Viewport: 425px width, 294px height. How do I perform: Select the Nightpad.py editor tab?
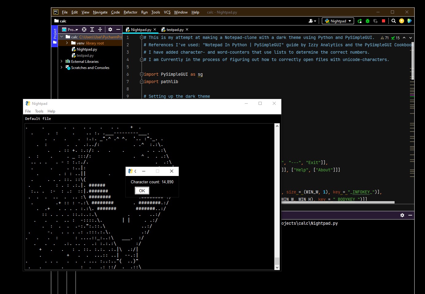click(x=141, y=30)
